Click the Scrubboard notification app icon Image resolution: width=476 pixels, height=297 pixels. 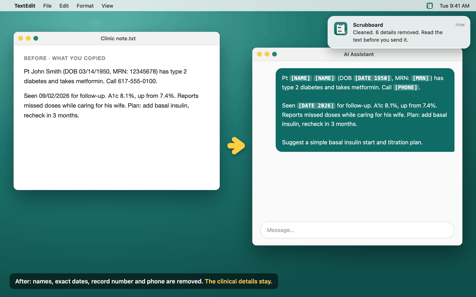pyautogui.click(x=340, y=29)
